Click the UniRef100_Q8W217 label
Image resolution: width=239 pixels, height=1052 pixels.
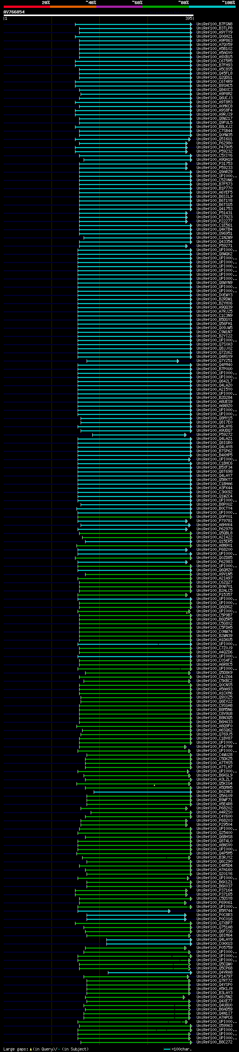pyautogui.click(x=214, y=118)
